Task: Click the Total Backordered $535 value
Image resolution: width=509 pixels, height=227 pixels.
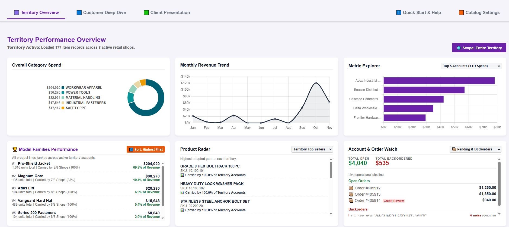Action: pyautogui.click(x=382, y=163)
